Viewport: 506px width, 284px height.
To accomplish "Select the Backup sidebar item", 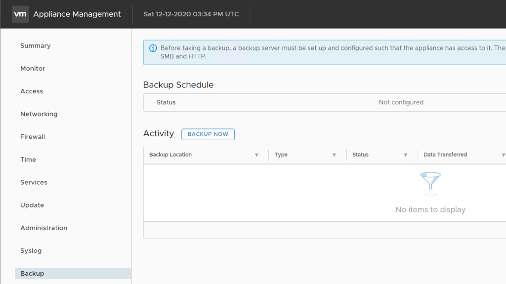I will [32, 274].
